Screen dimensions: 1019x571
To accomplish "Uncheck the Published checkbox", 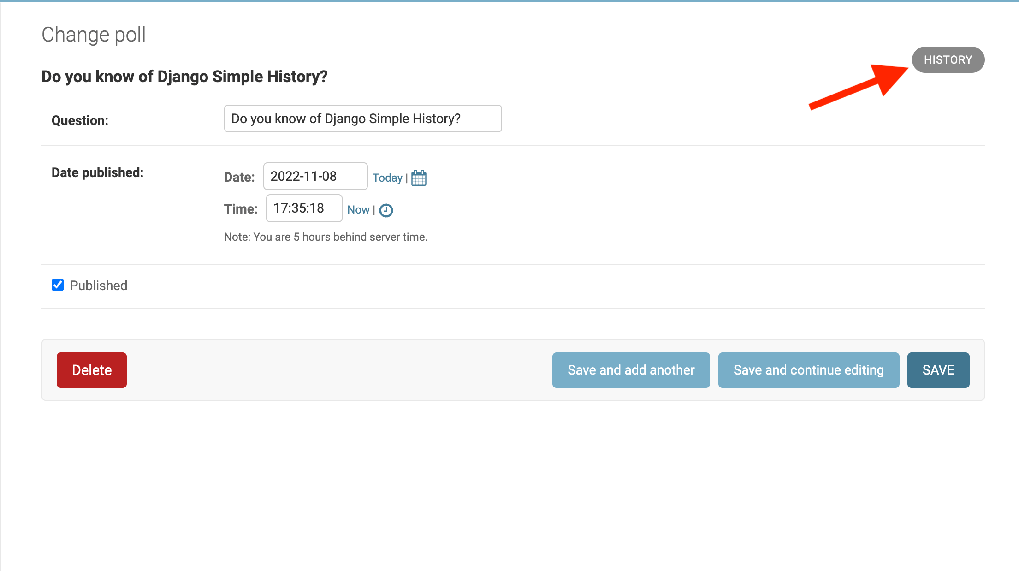I will click(57, 285).
